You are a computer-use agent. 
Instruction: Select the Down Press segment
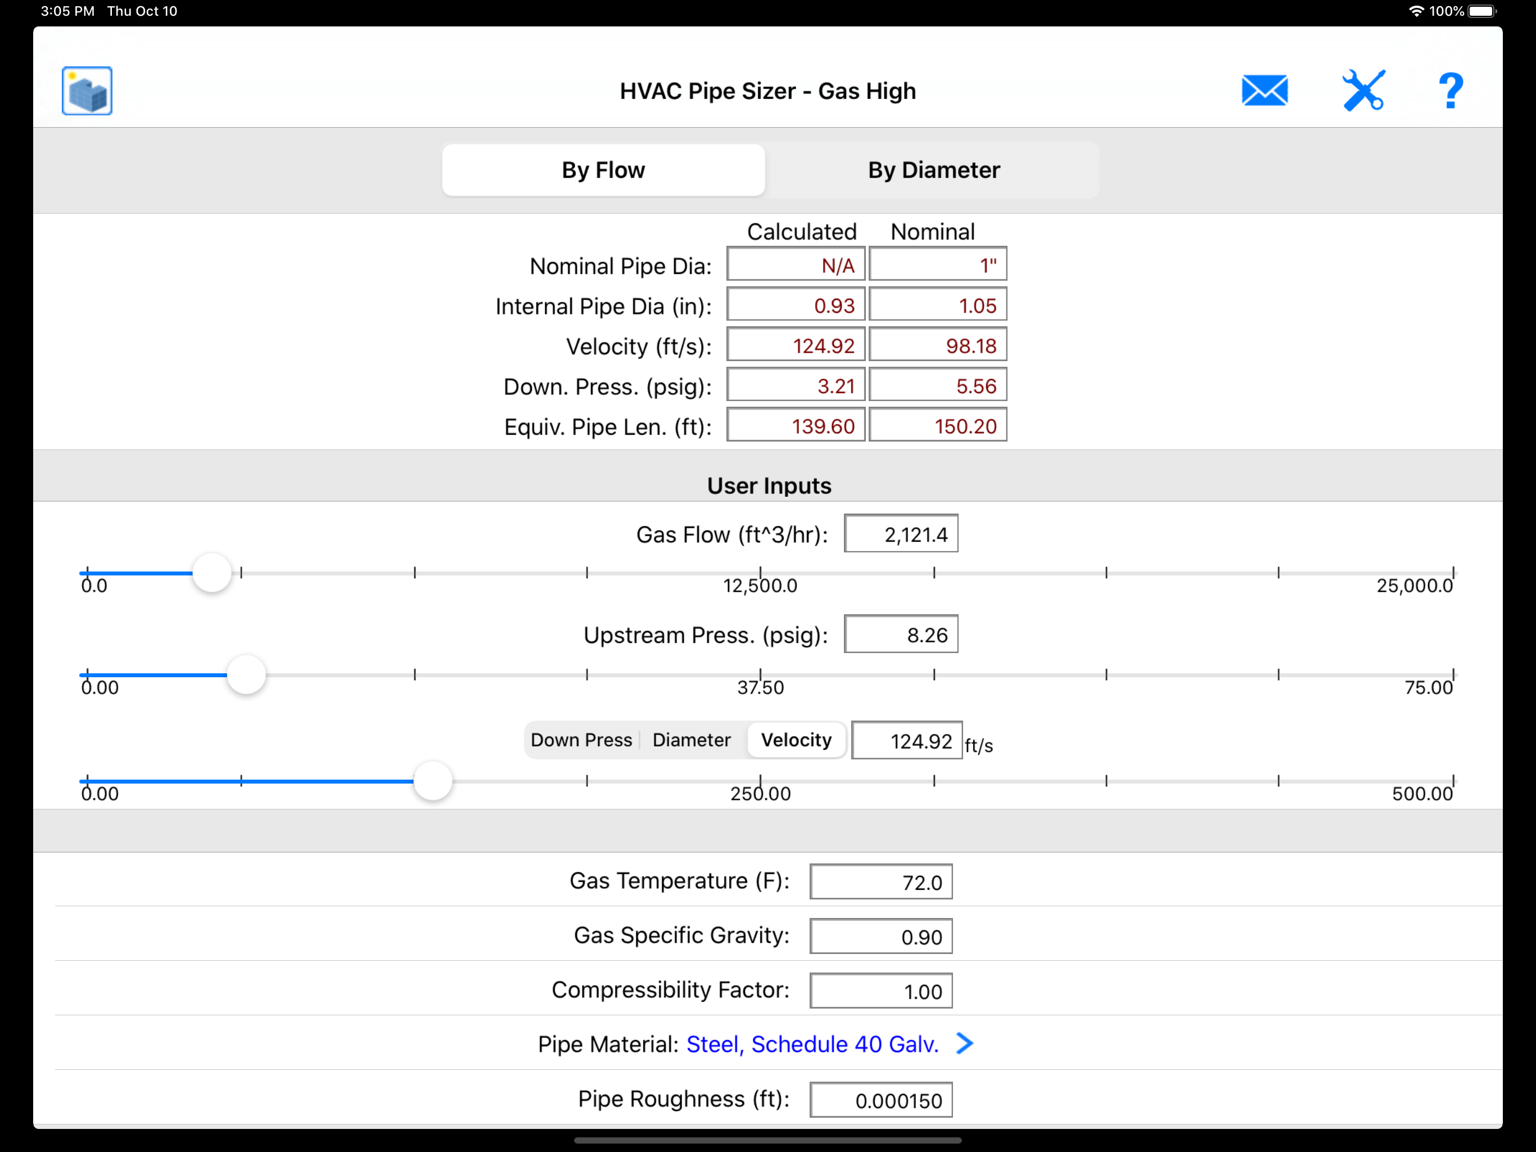[581, 740]
